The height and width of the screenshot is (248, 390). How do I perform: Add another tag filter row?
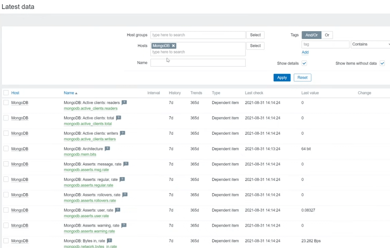pos(305,52)
